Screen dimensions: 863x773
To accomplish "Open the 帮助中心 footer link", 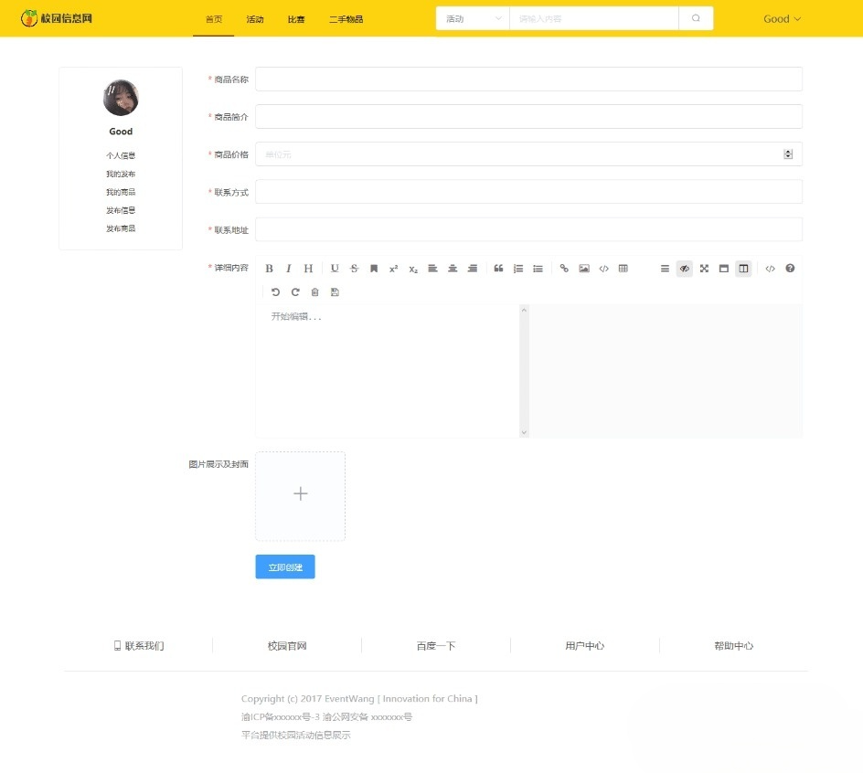I will coord(736,645).
